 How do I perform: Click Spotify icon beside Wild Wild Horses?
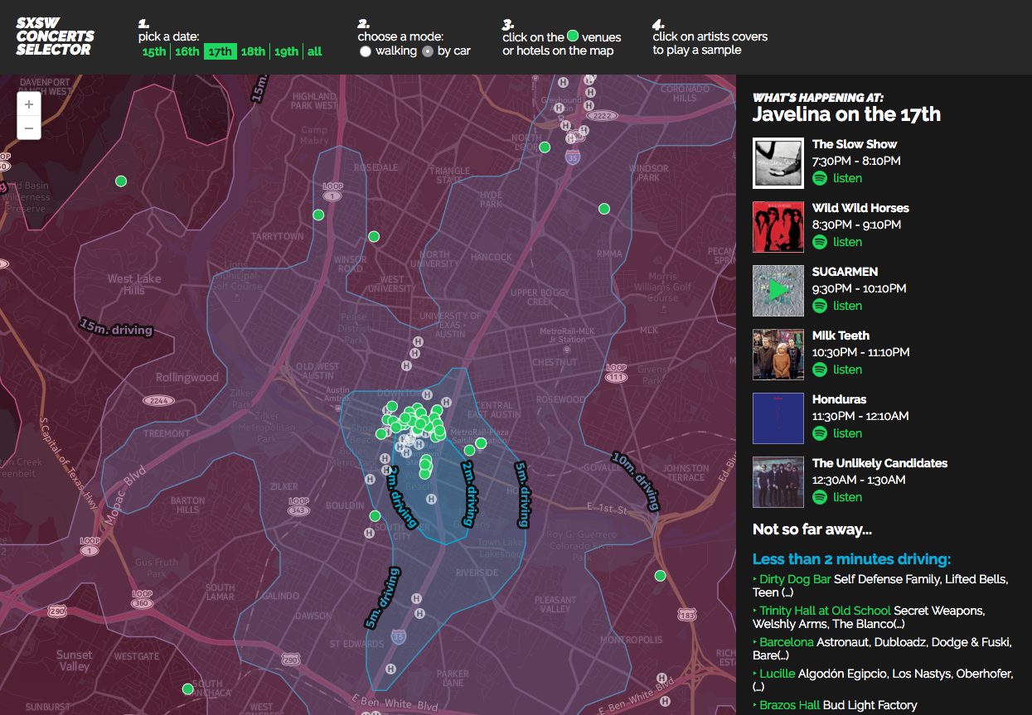(x=820, y=242)
